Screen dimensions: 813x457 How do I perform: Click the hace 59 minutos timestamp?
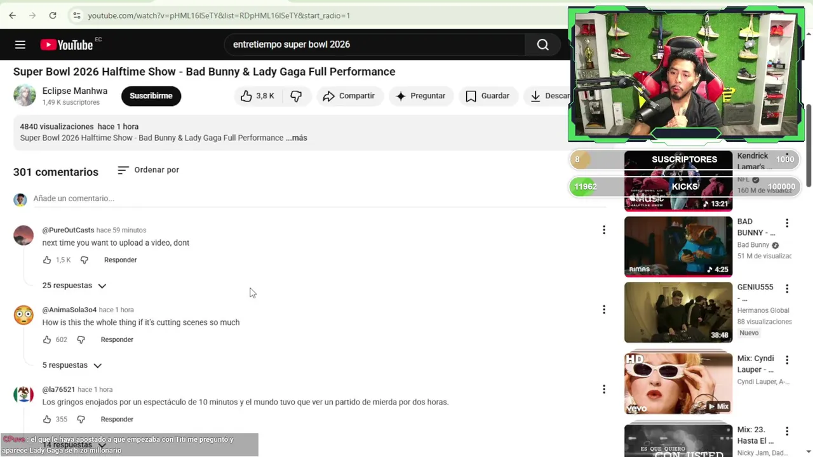121,230
